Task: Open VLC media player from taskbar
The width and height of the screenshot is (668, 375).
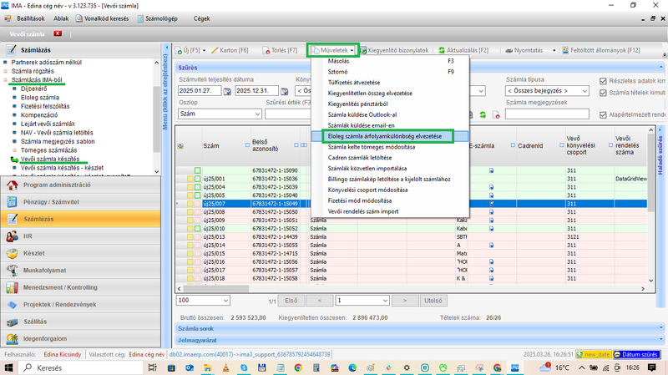Action: (225, 367)
